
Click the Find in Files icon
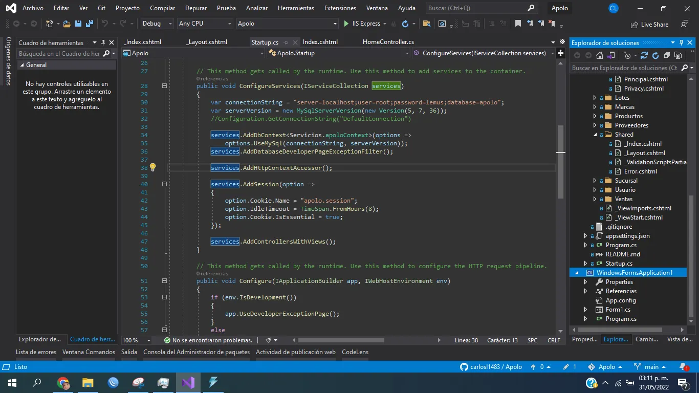pos(426,24)
